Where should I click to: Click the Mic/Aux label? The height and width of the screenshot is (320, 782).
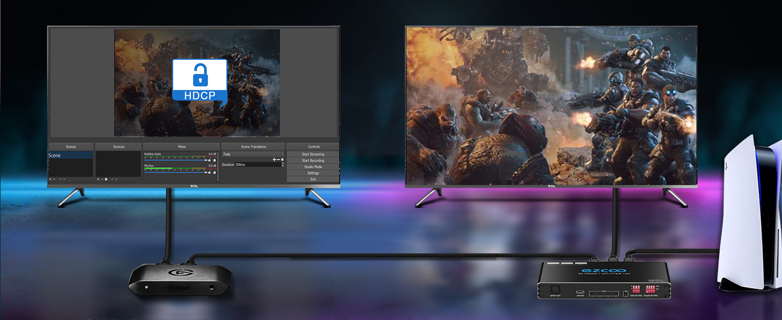(x=150, y=166)
